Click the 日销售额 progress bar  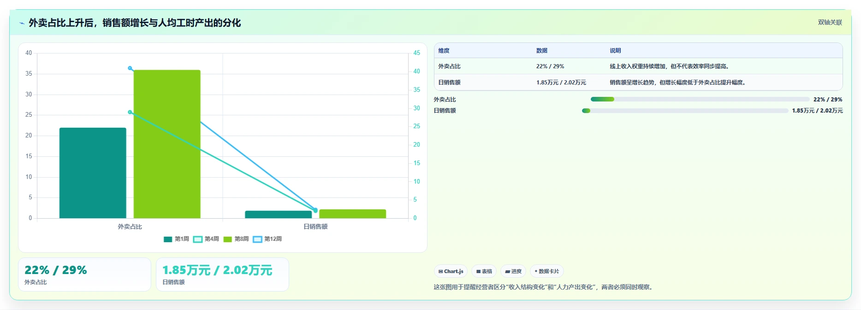pos(685,111)
